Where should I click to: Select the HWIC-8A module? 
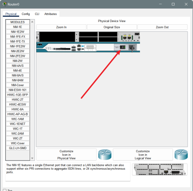coord(18,109)
